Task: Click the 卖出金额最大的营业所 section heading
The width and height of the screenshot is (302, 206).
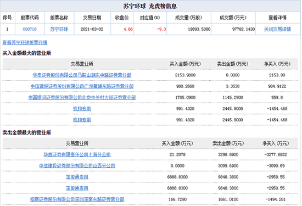Action: 26,132
